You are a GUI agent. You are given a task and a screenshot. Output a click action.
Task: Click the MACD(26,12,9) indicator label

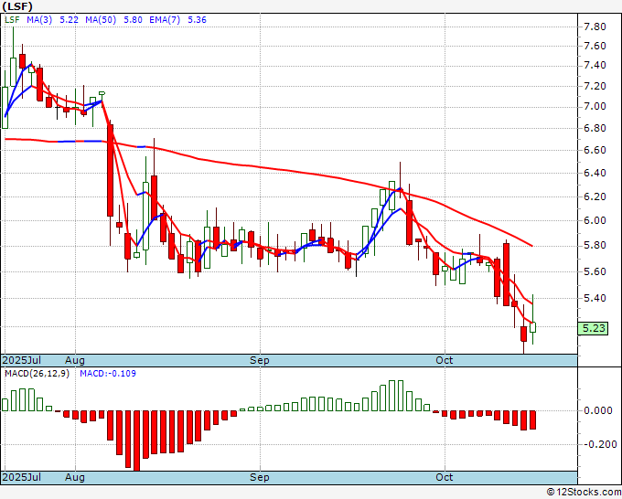coord(37,374)
